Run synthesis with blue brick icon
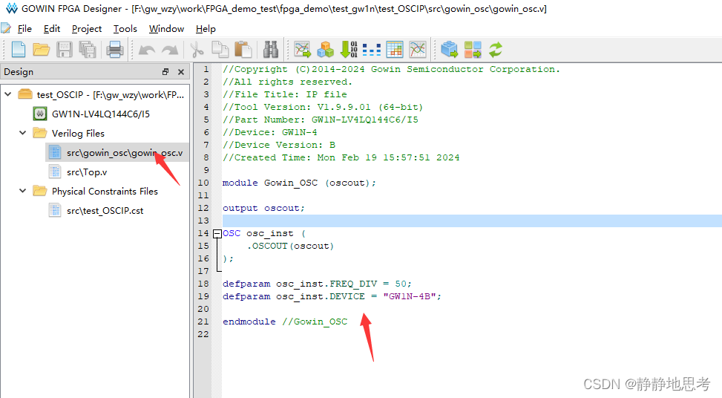 click(450, 49)
